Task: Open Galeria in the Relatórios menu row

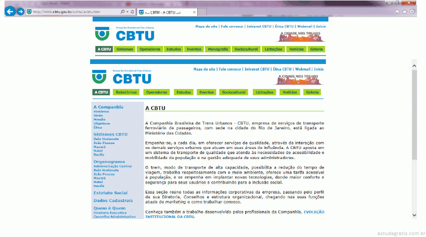Action: pos(312,92)
